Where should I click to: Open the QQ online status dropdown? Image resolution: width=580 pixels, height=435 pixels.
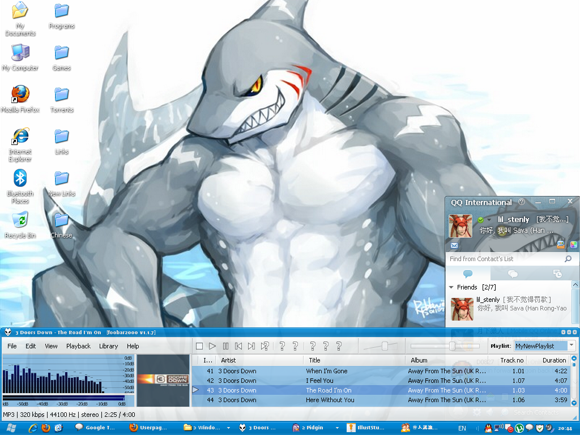point(488,220)
